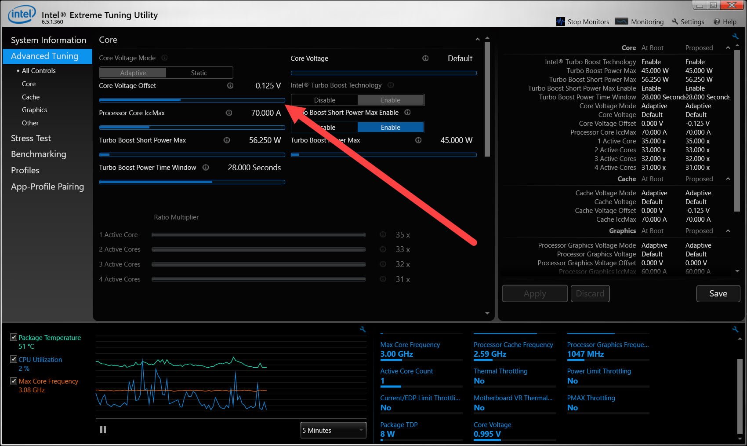Show info icon for 1 Active Core ratio
The width and height of the screenshot is (747, 446).
383,234
